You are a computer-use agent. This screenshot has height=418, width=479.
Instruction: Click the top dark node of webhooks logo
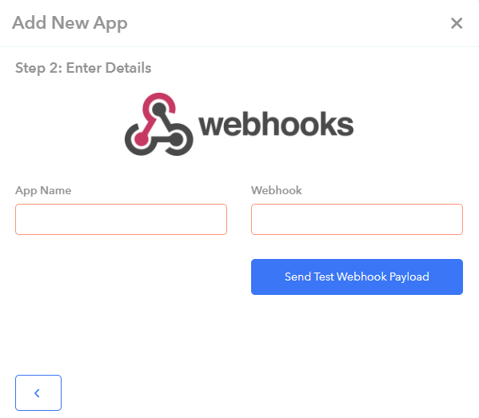(x=159, y=109)
